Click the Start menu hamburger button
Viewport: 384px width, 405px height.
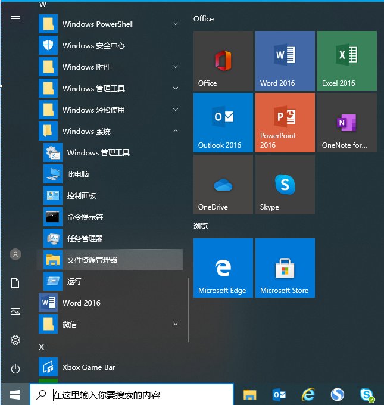click(15, 19)
